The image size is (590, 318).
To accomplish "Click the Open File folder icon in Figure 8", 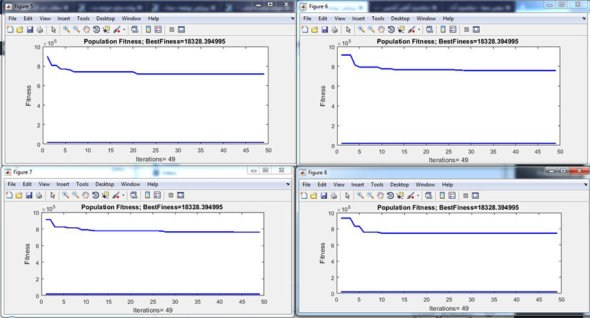I will pyautogui.click(x=315, y=196).
